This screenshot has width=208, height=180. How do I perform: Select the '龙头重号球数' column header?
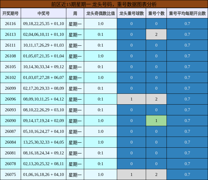pyautogui.click(x=131, y=13)
